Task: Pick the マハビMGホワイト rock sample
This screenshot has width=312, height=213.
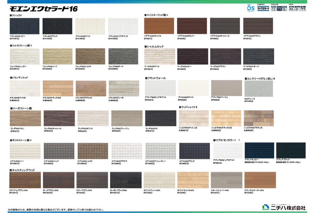Action: [x=160, y=56]
